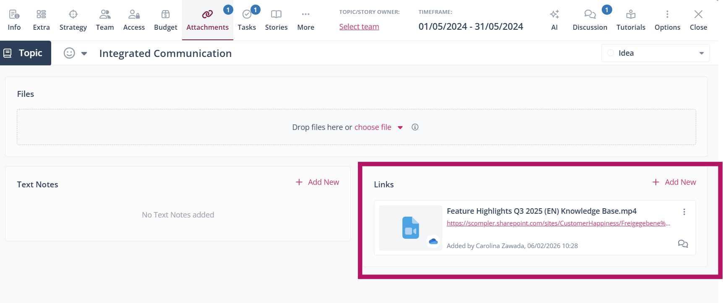Open the AI assistant sparkle icon
This screenshot has width=723, height=303.
pyautogui.click(x=554, y=15)
